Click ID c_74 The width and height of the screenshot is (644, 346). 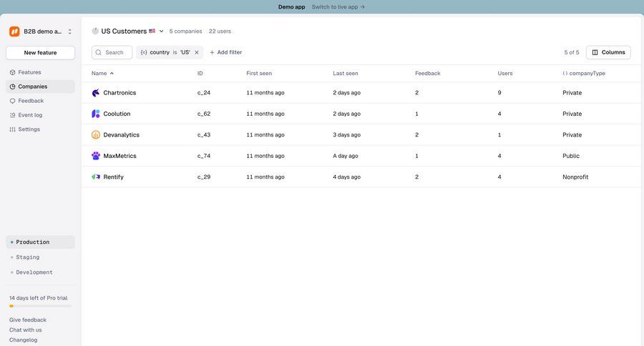204,156
